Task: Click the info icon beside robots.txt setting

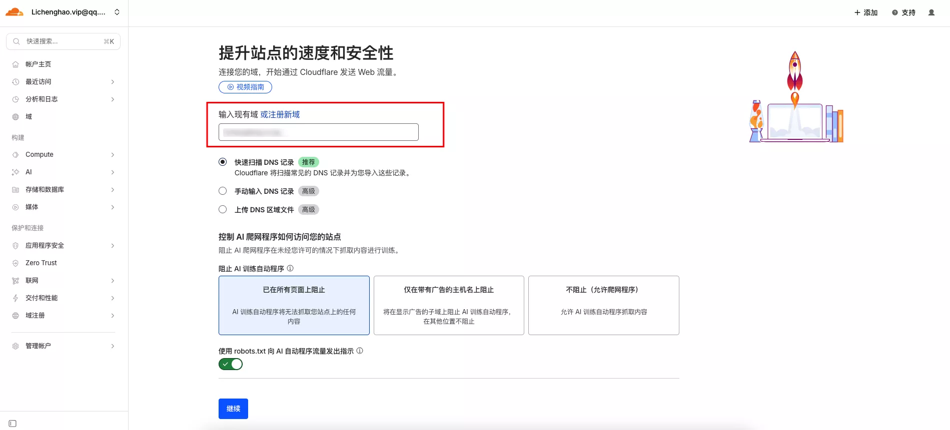Action: click(360, 351)
